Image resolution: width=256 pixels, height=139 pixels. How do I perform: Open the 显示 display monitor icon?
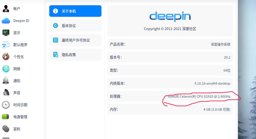pos(6,33)
